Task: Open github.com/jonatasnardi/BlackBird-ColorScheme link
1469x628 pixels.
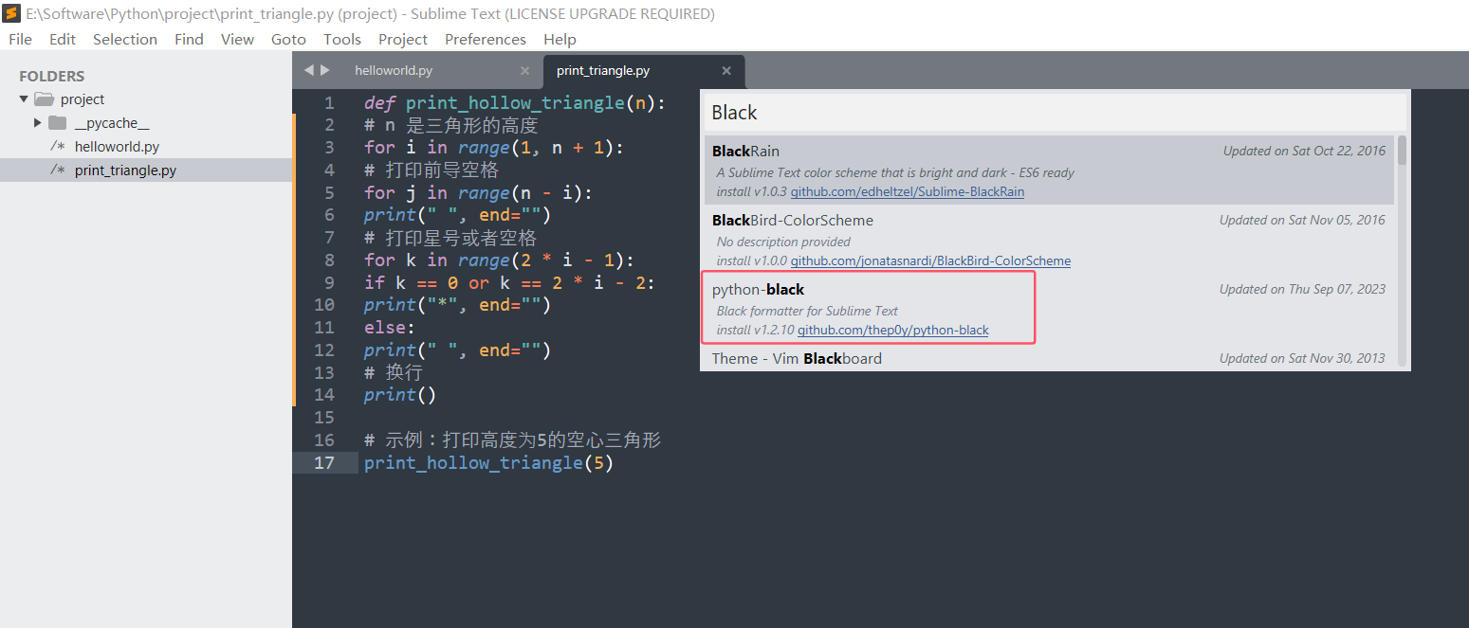Action: 930,260
